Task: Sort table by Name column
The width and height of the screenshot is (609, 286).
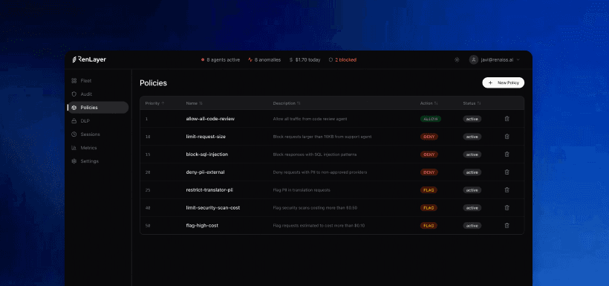Action: [x=194, y=103]
